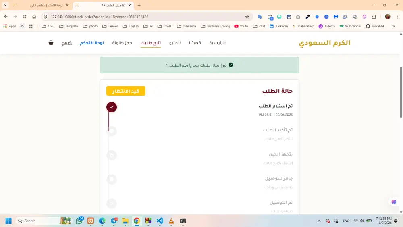This screenshot has width=403, height=227.
Task: Switch to the تفاصيل الطلب browser tab
Action: tap(103, 5)
